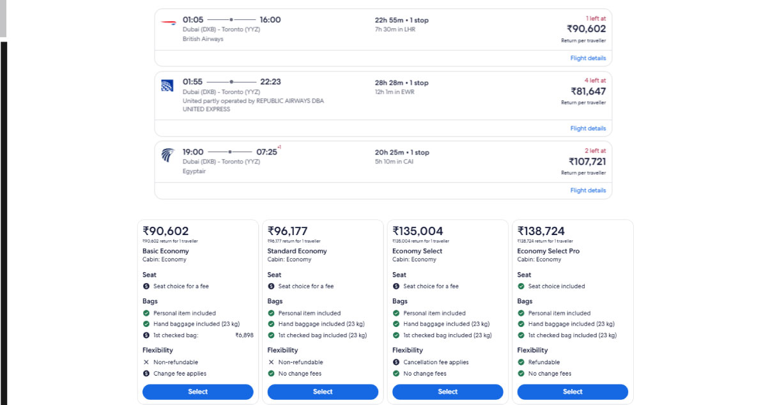This screenshot has height=405, width=768.
Task: Select the Economy Select Pro fare
Action: tap(572, 392)
